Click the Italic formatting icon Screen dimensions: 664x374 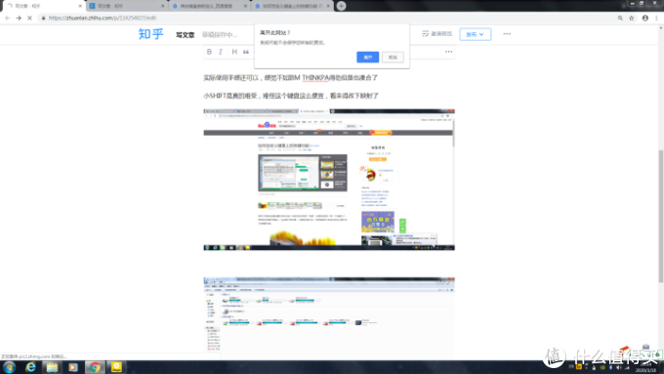(221, 52)
